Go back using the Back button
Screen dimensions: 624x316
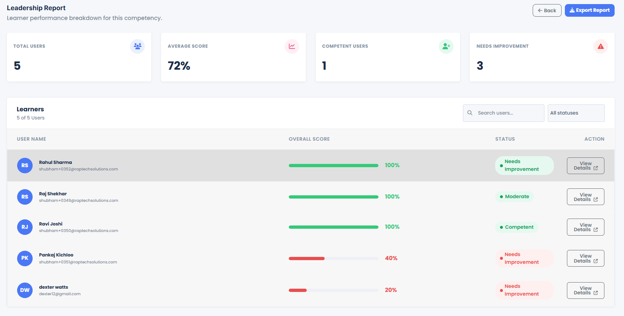[547, 10]
